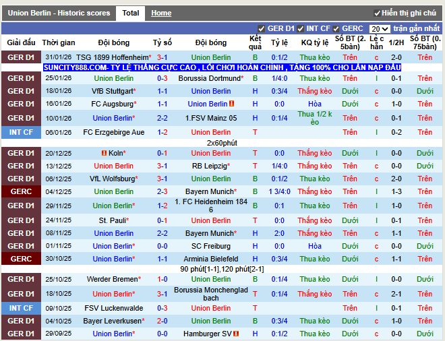The height and width of the screenshot is (341, 445).
Task: Open the Bayer Leverkusen team link
Action: click(x=112, y=321)
